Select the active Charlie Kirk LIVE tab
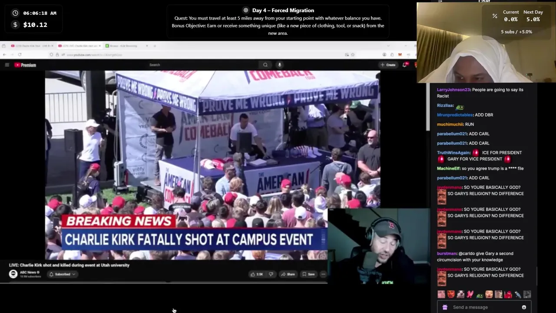This screenshot has height=313, width=556. point(79,46)
